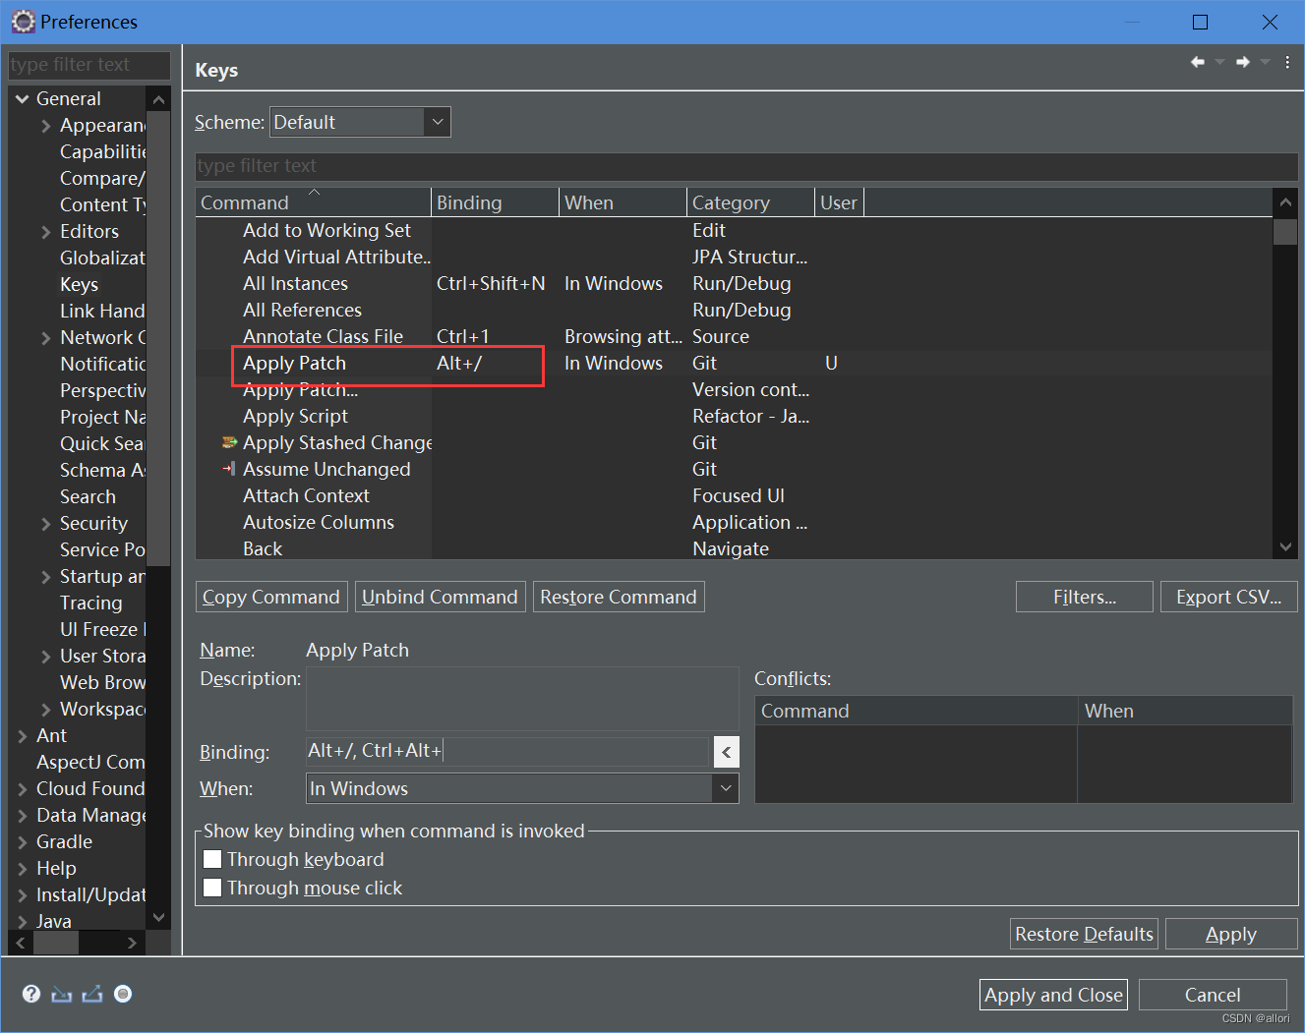Select the Apply Patch command row
The height and width of the screenshot is (1033, 1305).
tap(295, 363)
